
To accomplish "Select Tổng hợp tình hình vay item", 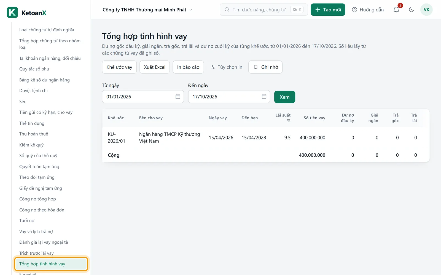I will pos(51,264).
